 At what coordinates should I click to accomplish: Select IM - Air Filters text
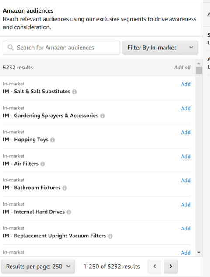pyautogui.click(x=21, y=164)
